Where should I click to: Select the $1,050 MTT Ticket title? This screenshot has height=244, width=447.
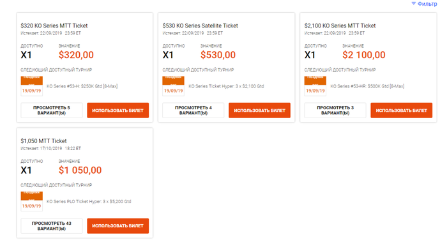coord(43,141)
